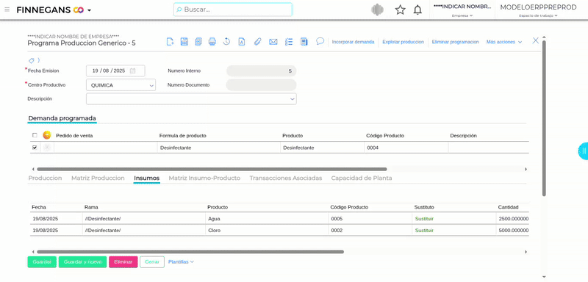
Task: Click the document with letter A icon
Action: pos(242,42)
